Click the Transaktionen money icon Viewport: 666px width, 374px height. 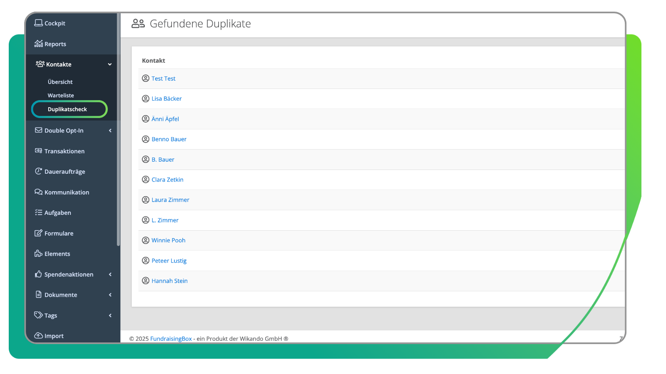[x=38, y=151]
